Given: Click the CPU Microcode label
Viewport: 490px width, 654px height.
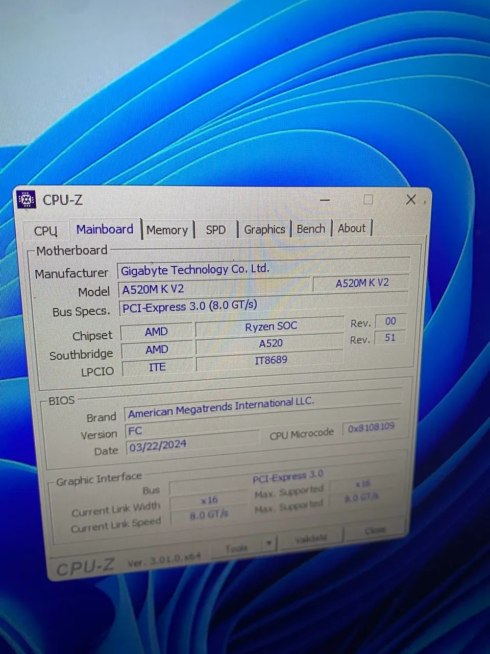Looking at the screenshot, I should click(x=302, y=434).
